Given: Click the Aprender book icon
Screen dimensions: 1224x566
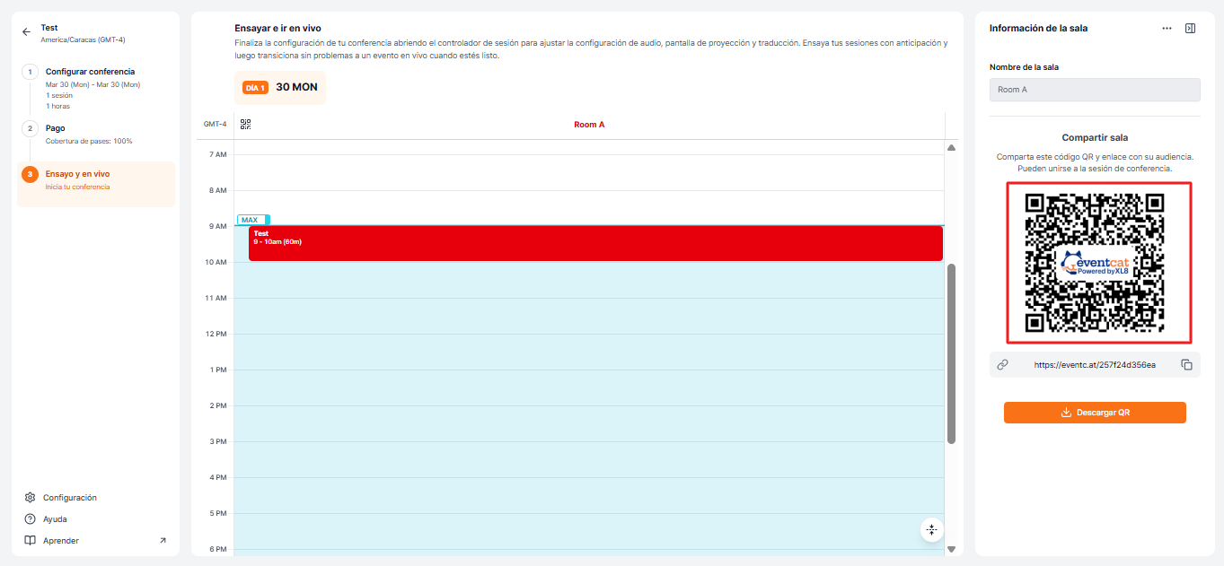Looking at the screenshot, I should [31, 541].
